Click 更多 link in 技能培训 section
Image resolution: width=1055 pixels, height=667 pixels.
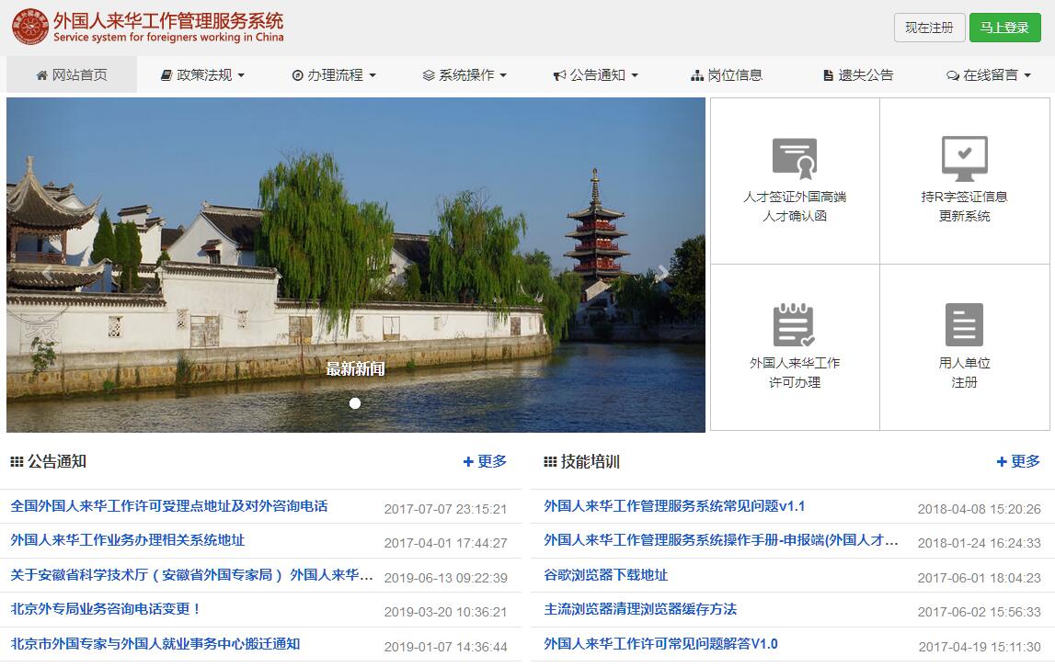pos(1019,461)
